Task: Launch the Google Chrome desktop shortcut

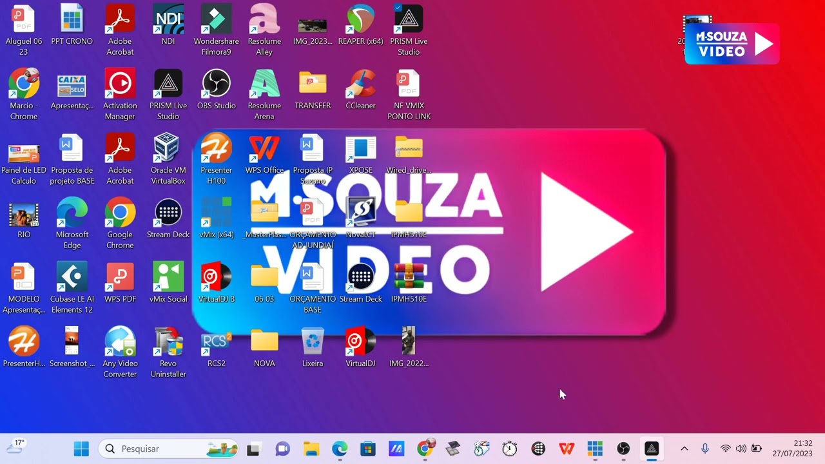Action: pos(120,223)
